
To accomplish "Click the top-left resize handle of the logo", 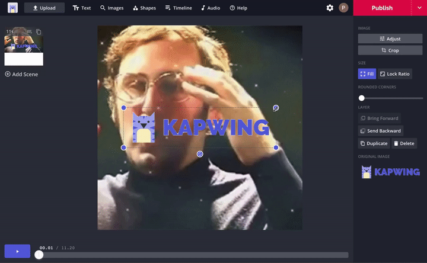I will (123, 108).
